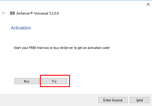
Task: Click the Buy button
Action: tap(27, 81)
